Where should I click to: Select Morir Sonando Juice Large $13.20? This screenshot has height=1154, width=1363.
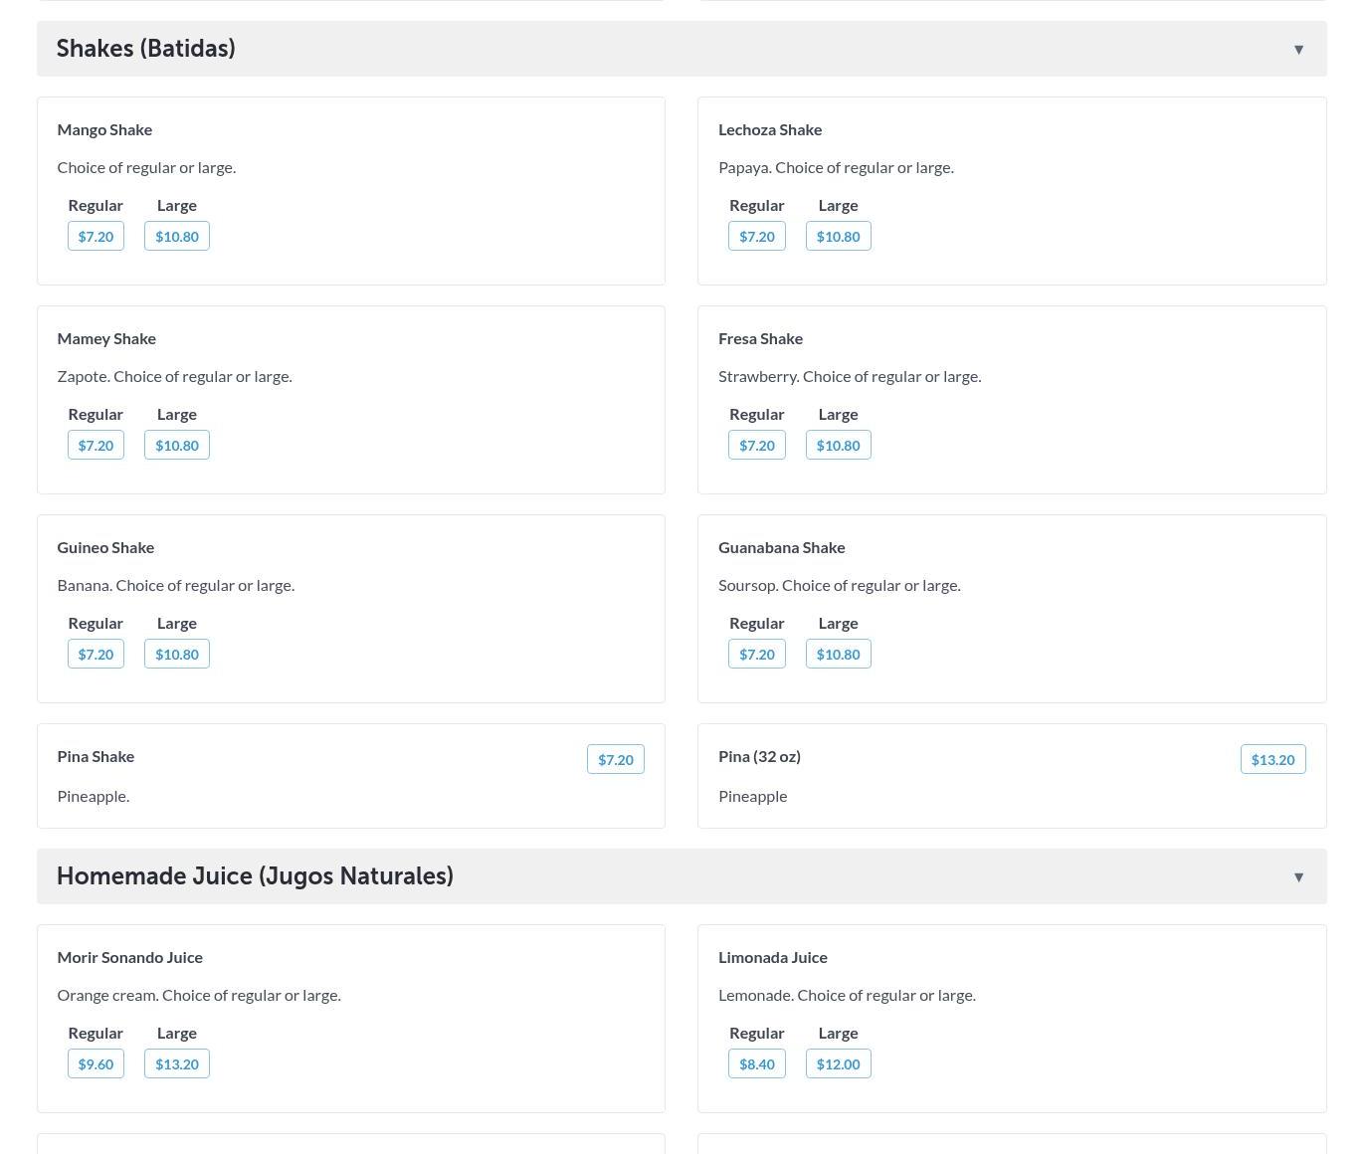(x=177, y=1064)
